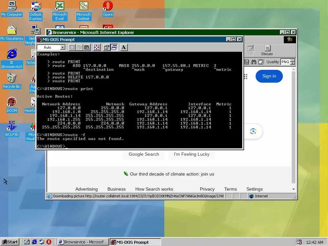Open the How Search works link
Screen dimensions: 328x246
tap(154, 189)
